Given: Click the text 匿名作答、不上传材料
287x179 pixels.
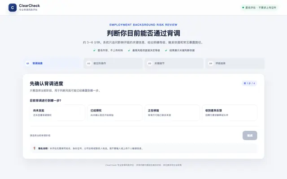Looking at the screenshot, I should point(110,50).
